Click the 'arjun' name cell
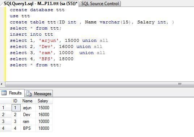Screen dimensions: 194x137 pos(28,108)
